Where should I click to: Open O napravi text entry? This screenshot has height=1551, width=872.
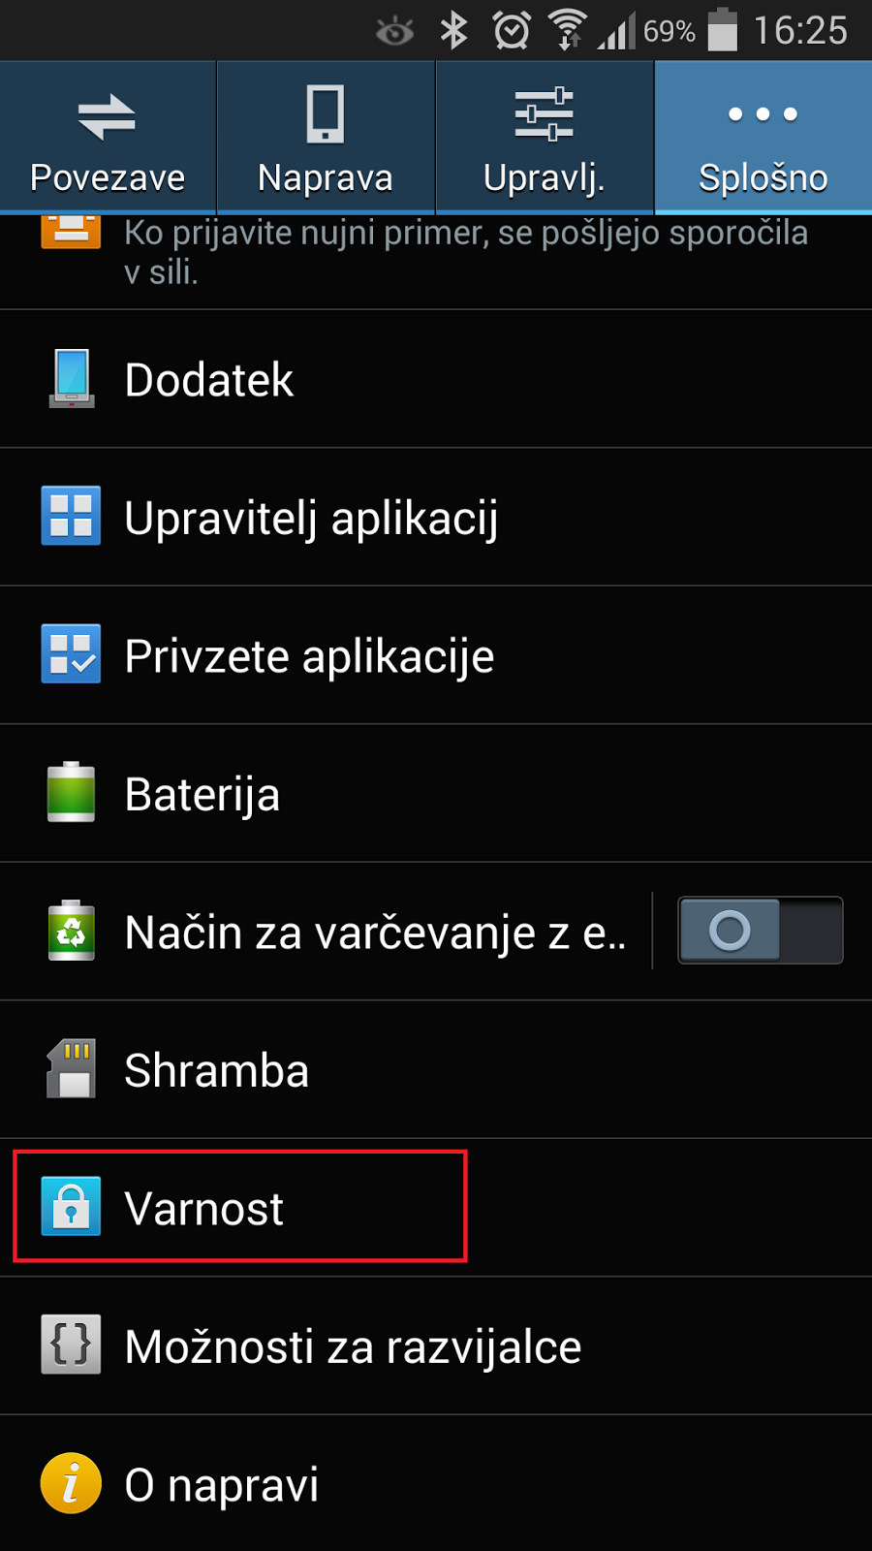point(222,1484)
